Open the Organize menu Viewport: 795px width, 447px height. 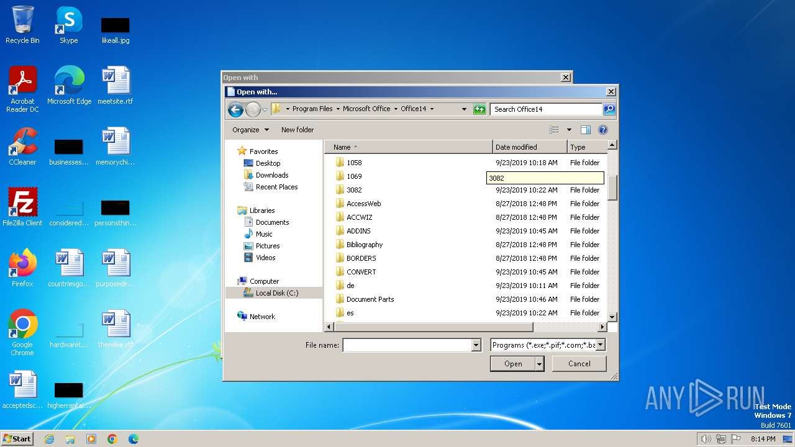[250, 130]
